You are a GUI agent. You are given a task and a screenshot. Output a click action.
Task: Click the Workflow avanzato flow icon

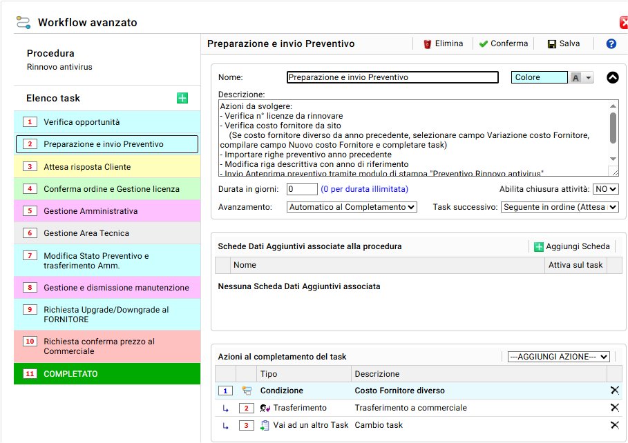coord(23,22)
